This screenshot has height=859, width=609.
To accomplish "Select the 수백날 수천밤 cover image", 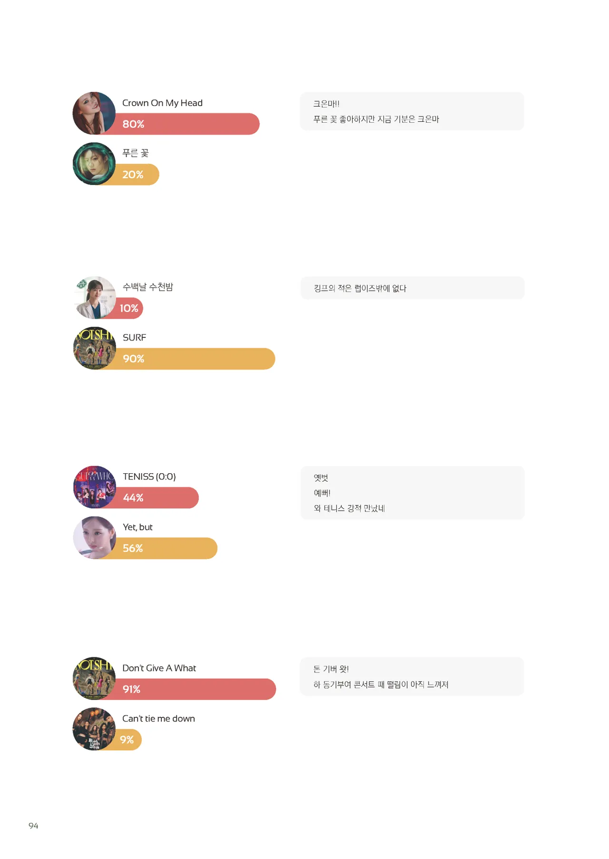I will click(x=95, y=298).
